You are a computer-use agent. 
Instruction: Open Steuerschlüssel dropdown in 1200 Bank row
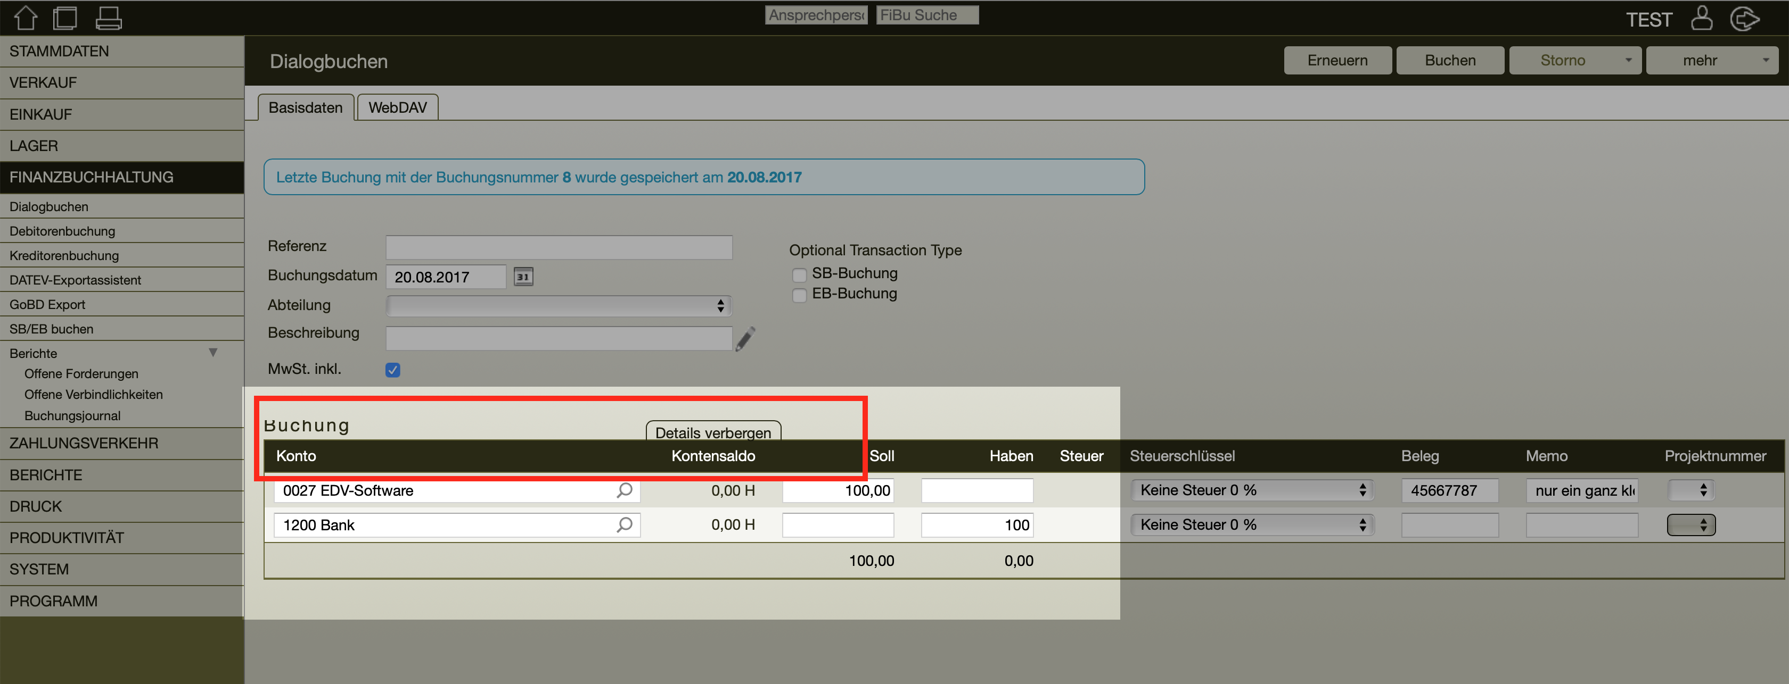(1251, 524)
